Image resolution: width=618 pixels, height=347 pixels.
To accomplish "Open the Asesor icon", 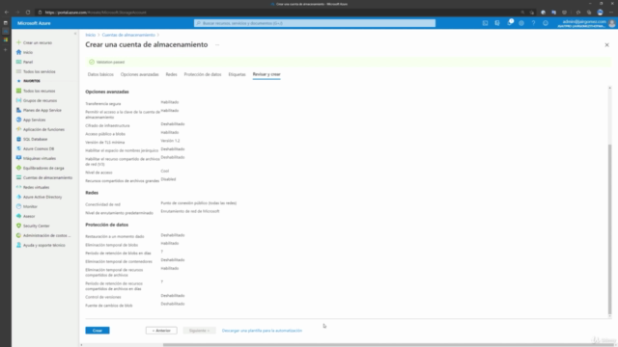I will (18, 216).
